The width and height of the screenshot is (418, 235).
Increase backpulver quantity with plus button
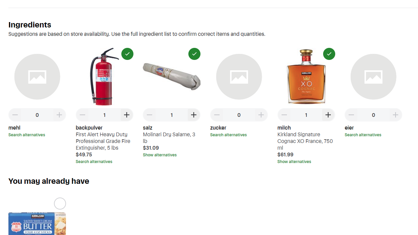pyautogui.click(x=127, y=115)
